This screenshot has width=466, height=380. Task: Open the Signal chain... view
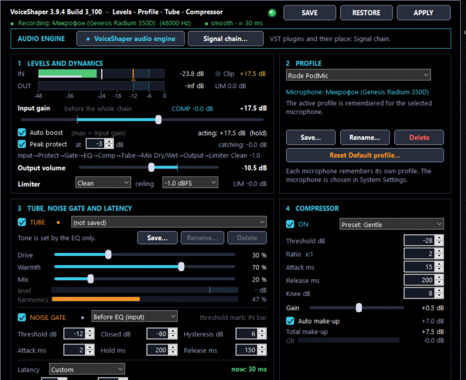[x=225, y=38]
